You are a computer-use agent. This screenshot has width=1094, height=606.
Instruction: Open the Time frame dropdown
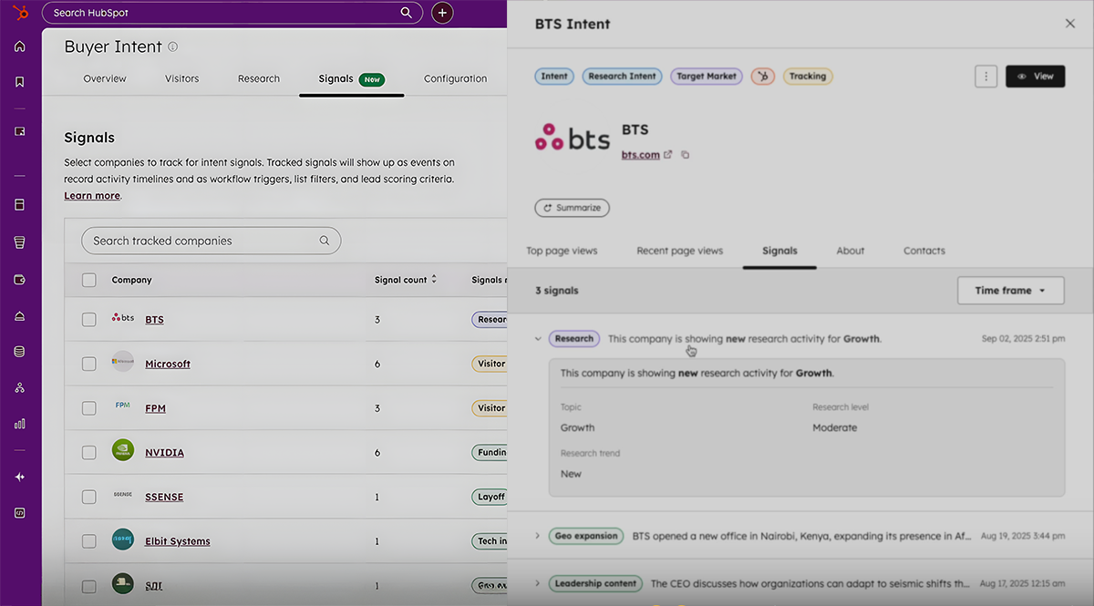(x=1010, y=290)
